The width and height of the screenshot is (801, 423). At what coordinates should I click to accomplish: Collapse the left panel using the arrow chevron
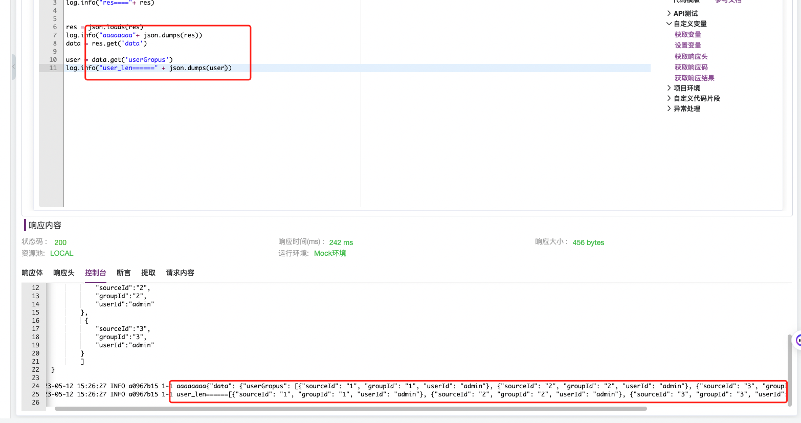coord(13,66)
